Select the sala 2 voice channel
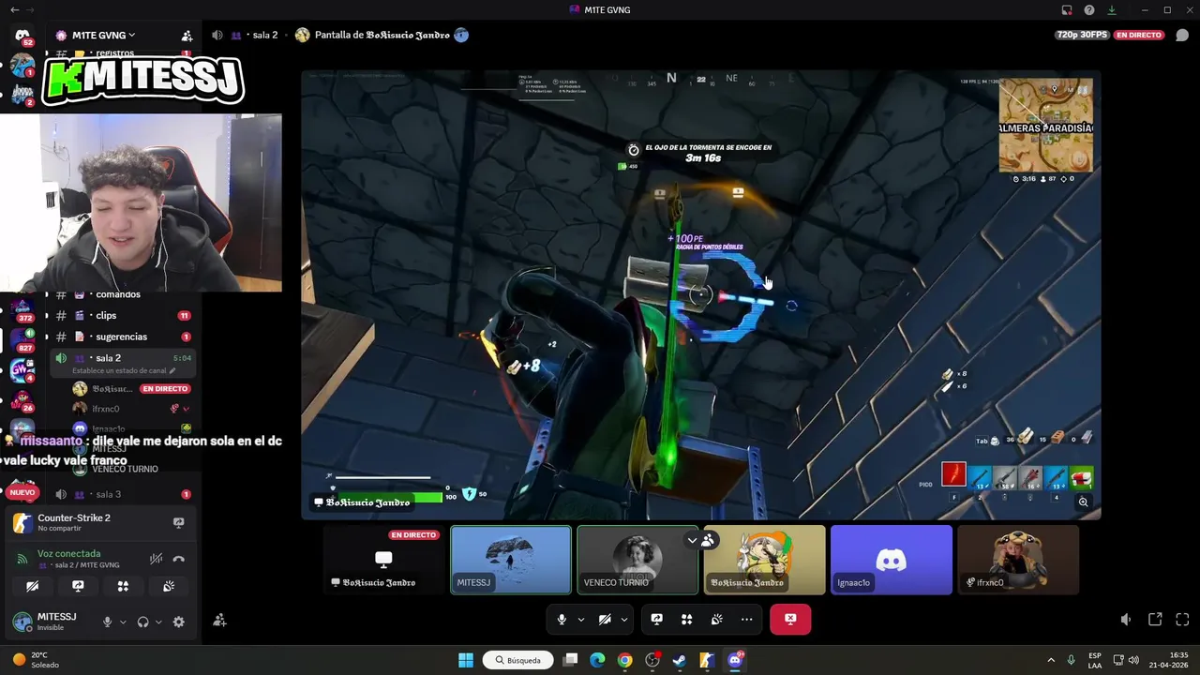Image resolution: width=1200 pixels, height=675 pixels. coord(121,362)
